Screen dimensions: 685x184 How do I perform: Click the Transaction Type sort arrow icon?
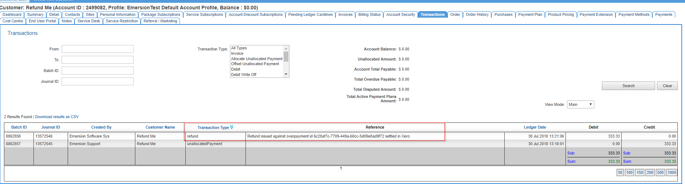click(232, 127)
